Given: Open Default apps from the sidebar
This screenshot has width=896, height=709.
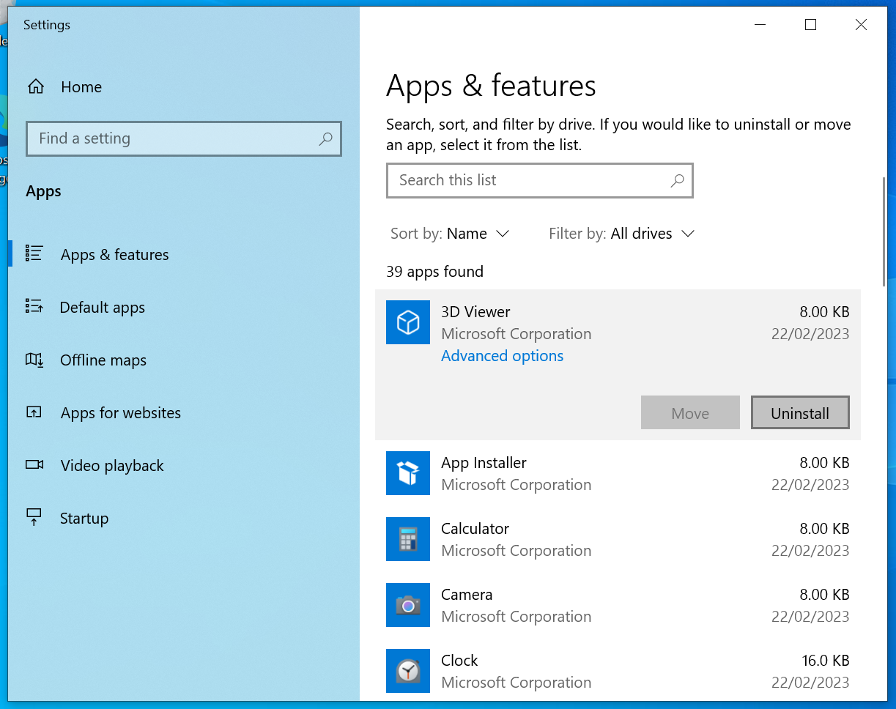Looking at the screenshot, I should (x=102, y=307).
